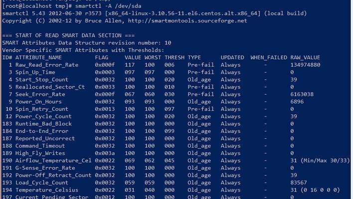Viewport: 353px width, 199px height.
Task: Click the WHEN_FAILED column header
Action: [x=269, y=58]
